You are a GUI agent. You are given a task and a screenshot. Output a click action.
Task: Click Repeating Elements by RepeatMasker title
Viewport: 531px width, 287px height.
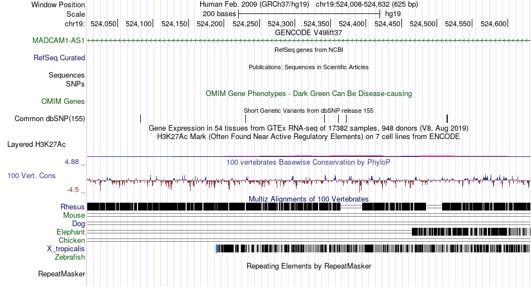click(x=309, y=266)
